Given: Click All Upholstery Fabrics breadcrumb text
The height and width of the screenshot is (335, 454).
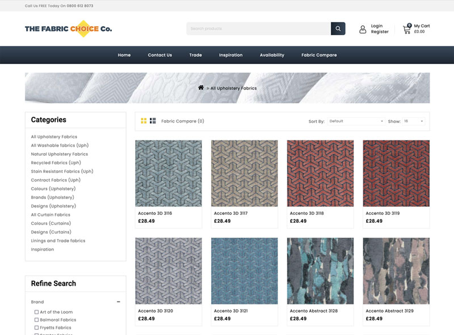Looking at the screenshot, I should tap(233, 88).
